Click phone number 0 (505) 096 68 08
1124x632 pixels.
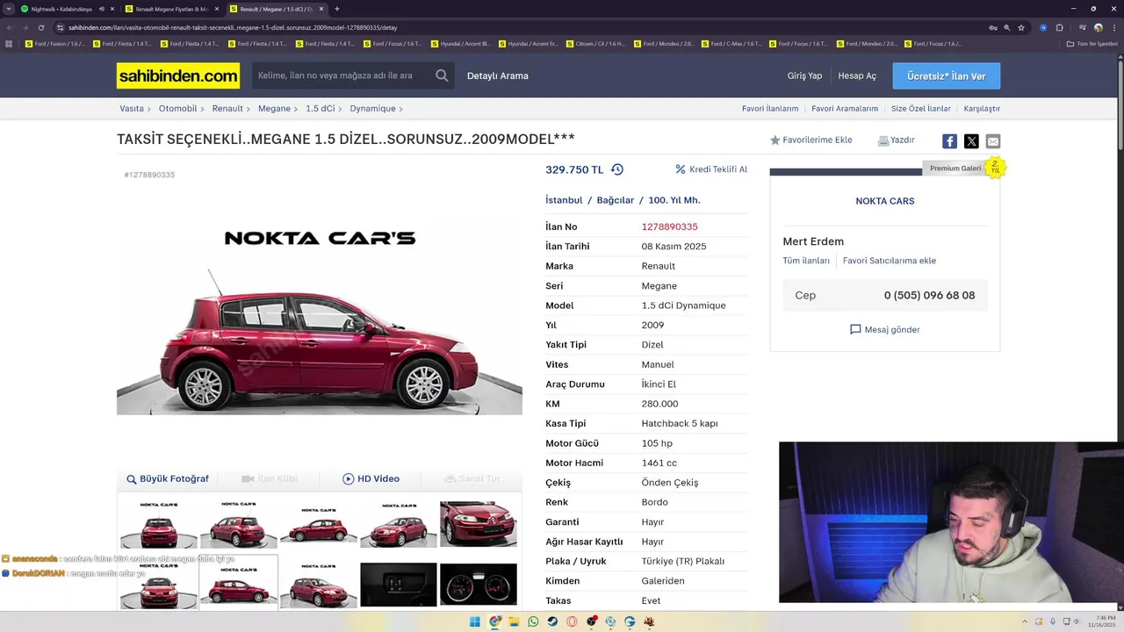pyautogui.click(x=929, y=296)
